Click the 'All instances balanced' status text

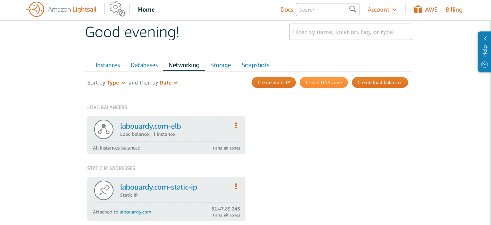point(117,148)
